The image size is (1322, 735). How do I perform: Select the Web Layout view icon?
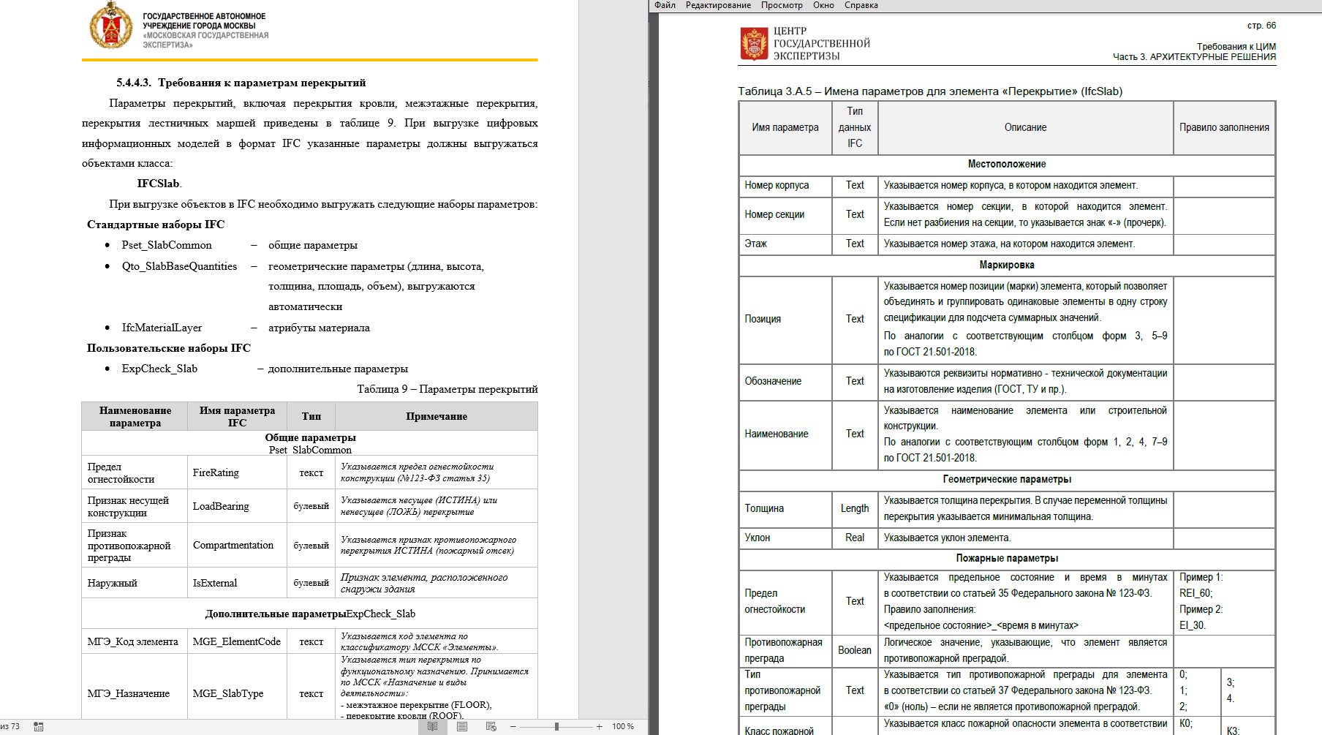491,726
